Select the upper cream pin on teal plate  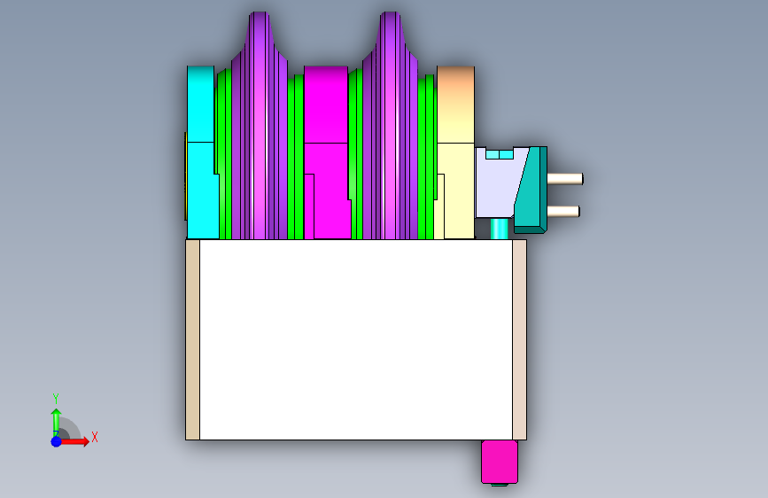(x=565, y=179)
